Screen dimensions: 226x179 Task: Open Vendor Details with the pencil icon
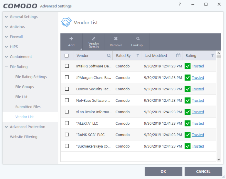click(x=94, y=39)
